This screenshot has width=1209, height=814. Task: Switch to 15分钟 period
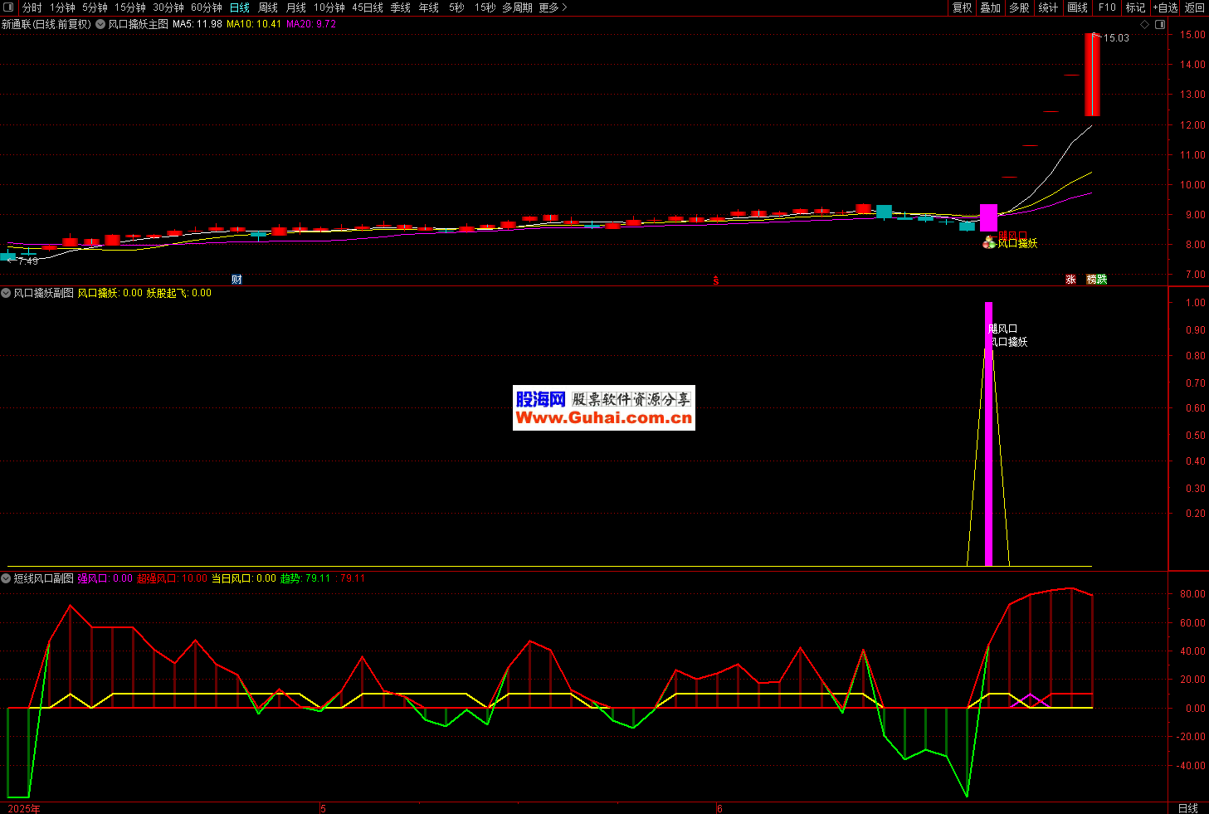click(x=130, y=7)
